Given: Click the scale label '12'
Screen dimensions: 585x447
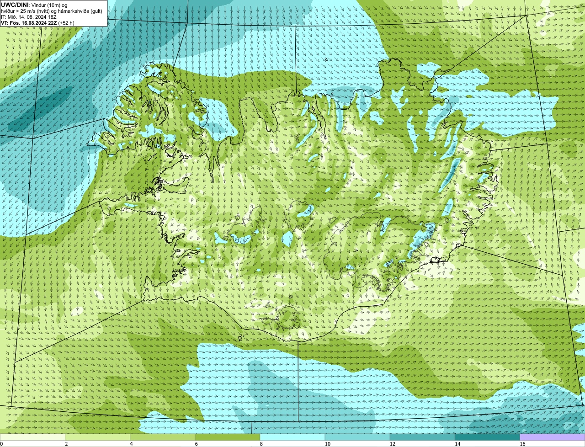Looking at the screenshot, I should pos(392,444).
